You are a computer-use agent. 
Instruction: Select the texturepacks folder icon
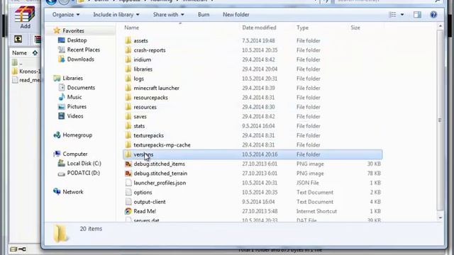tap(128, 135)
